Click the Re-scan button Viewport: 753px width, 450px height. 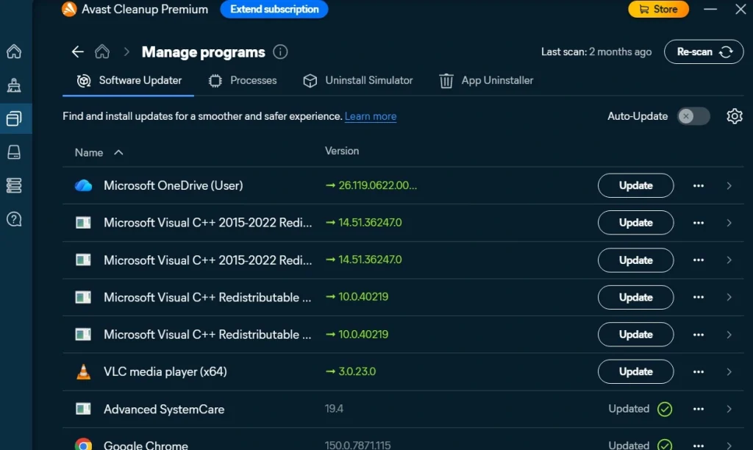[x=704, y=52]
